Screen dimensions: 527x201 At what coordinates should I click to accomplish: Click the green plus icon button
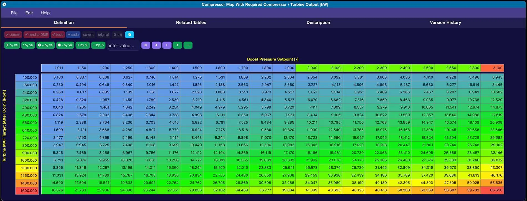pyautogui.click(x=177, y=45)
